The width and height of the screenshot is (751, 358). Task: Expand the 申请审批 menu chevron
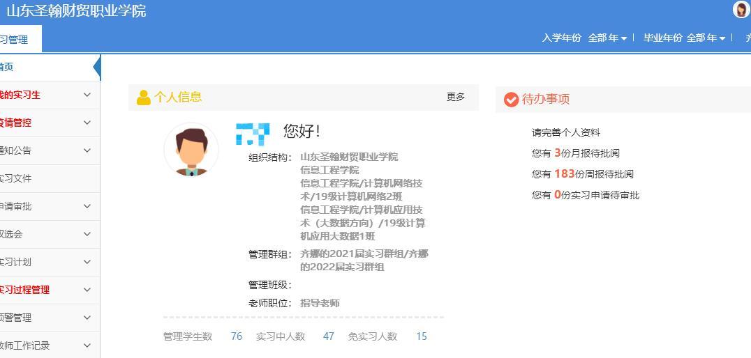click(87, 206)
